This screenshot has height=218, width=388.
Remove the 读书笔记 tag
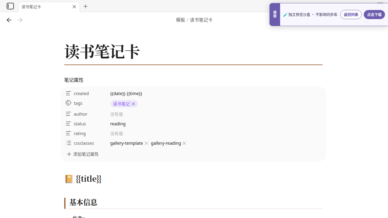133,104
